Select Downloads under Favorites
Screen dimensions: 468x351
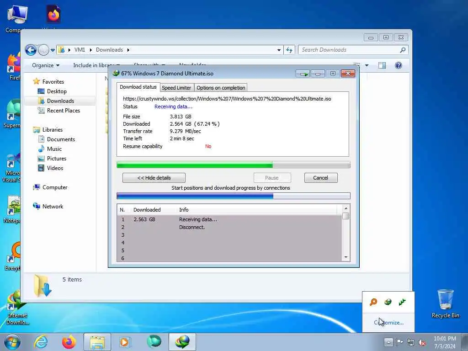click(x=60, y=101)
